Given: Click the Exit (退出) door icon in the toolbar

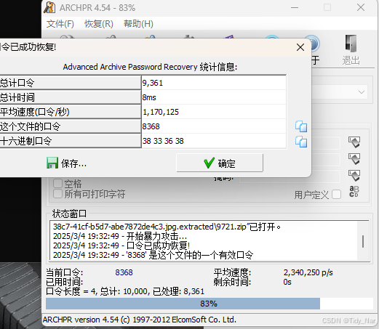Looking at the screenshot, I should click(x=351, y=44).
